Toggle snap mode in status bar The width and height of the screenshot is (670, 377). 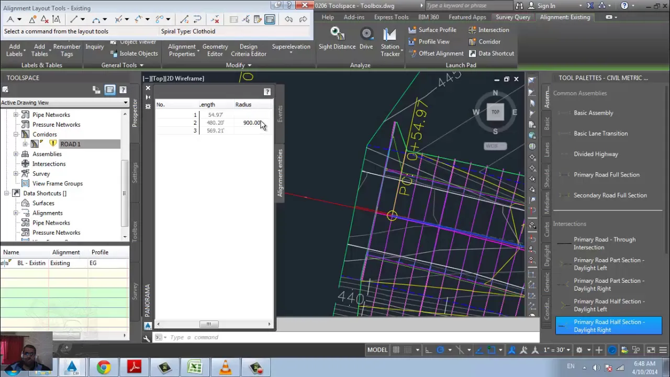click(408, 350)
